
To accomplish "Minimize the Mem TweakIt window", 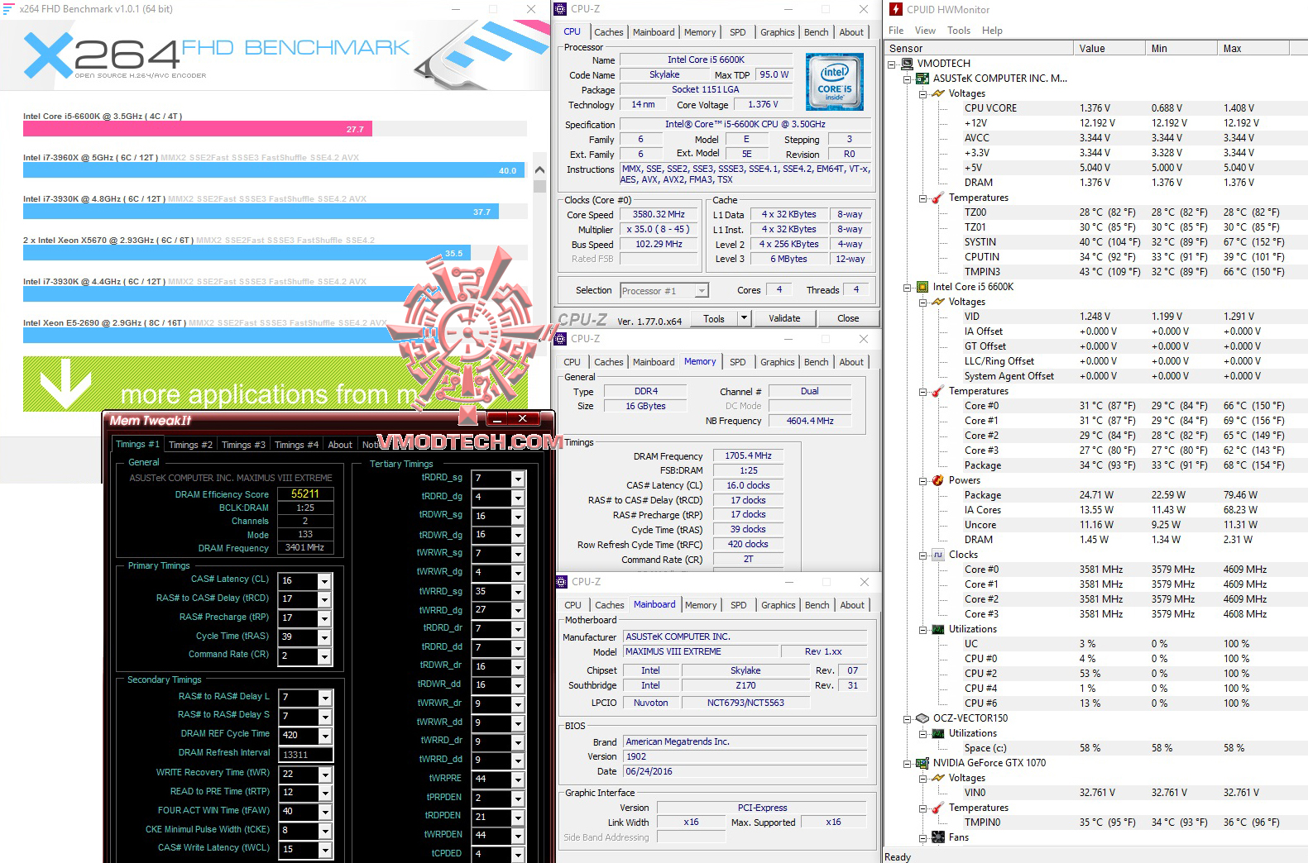I will 496,419.
